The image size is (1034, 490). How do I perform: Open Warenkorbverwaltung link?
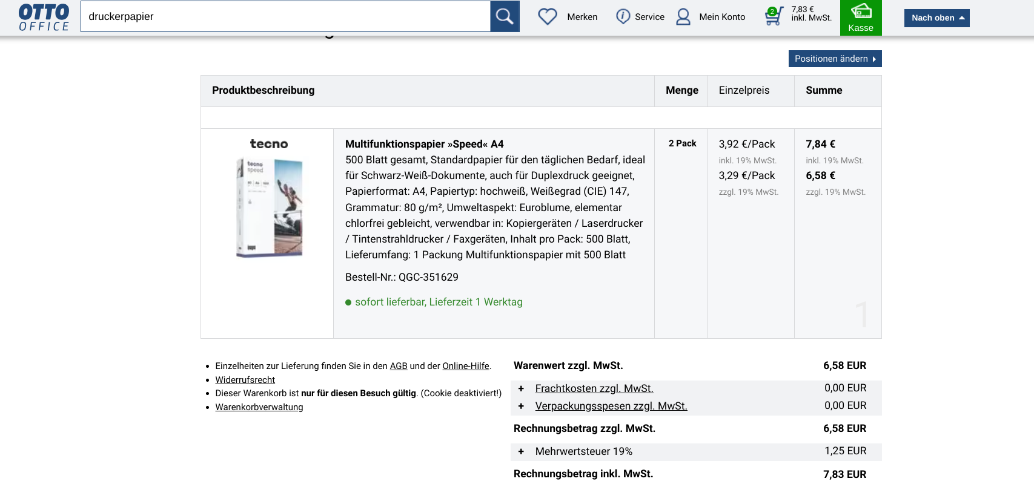(x=259, y=407)
